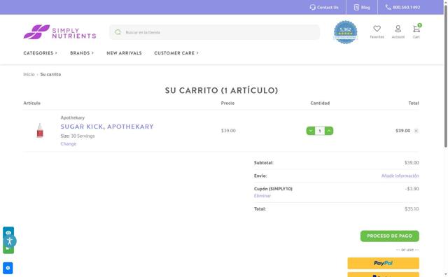Click the search magnifier icon
The width and height of the screenshot is (448, 277).
[x=118, y=32]
